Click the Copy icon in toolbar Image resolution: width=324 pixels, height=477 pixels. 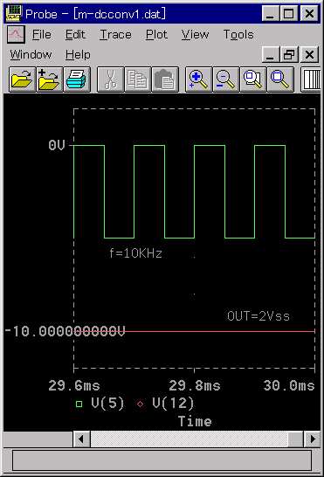[x=137, y=79]
